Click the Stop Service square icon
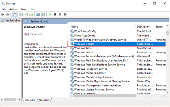Image resolution: width=170 pixels, height=107 pixels. tap(55, 14)
